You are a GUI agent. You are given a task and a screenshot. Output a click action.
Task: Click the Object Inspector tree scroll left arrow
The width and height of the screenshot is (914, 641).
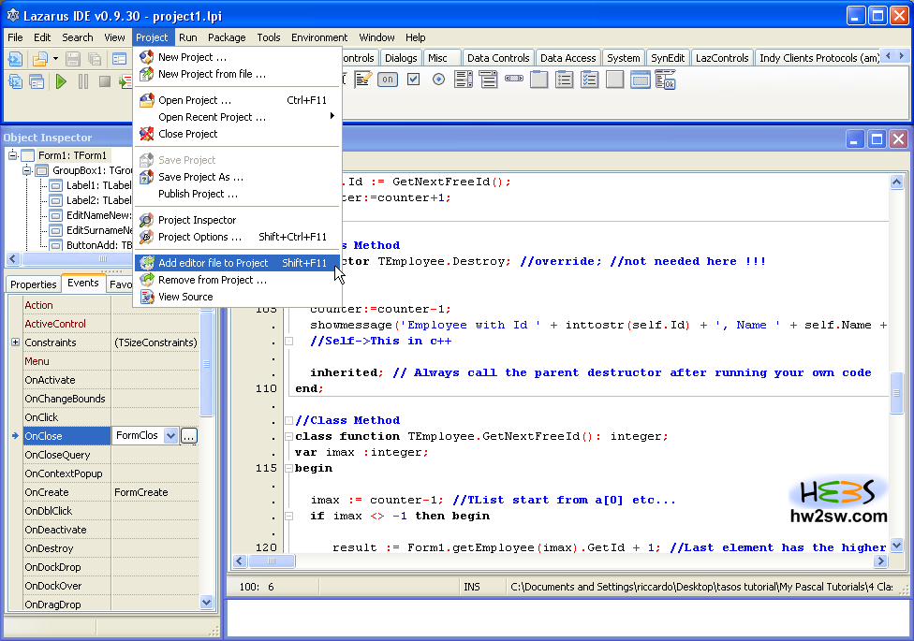(13, 258)
